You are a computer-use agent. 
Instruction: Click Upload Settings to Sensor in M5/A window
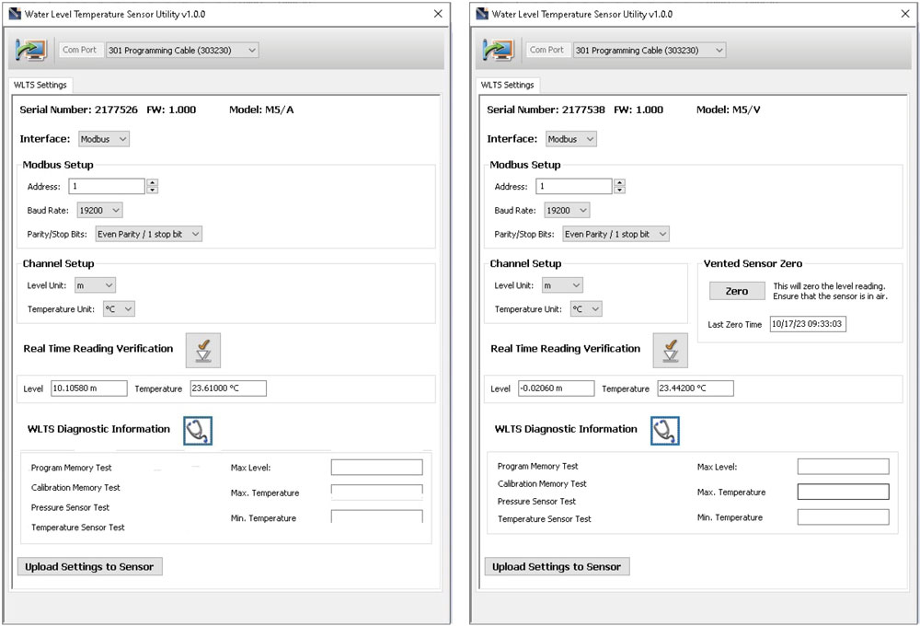tap(90, 567)
